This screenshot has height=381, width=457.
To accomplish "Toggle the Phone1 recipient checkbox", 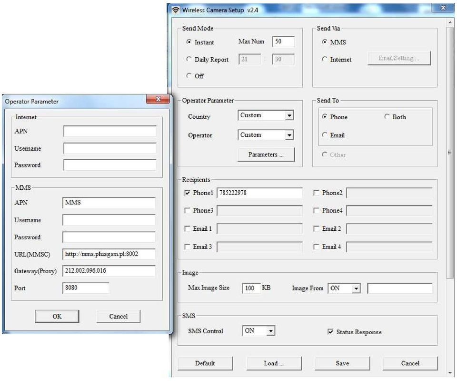I will pos(188,193).
